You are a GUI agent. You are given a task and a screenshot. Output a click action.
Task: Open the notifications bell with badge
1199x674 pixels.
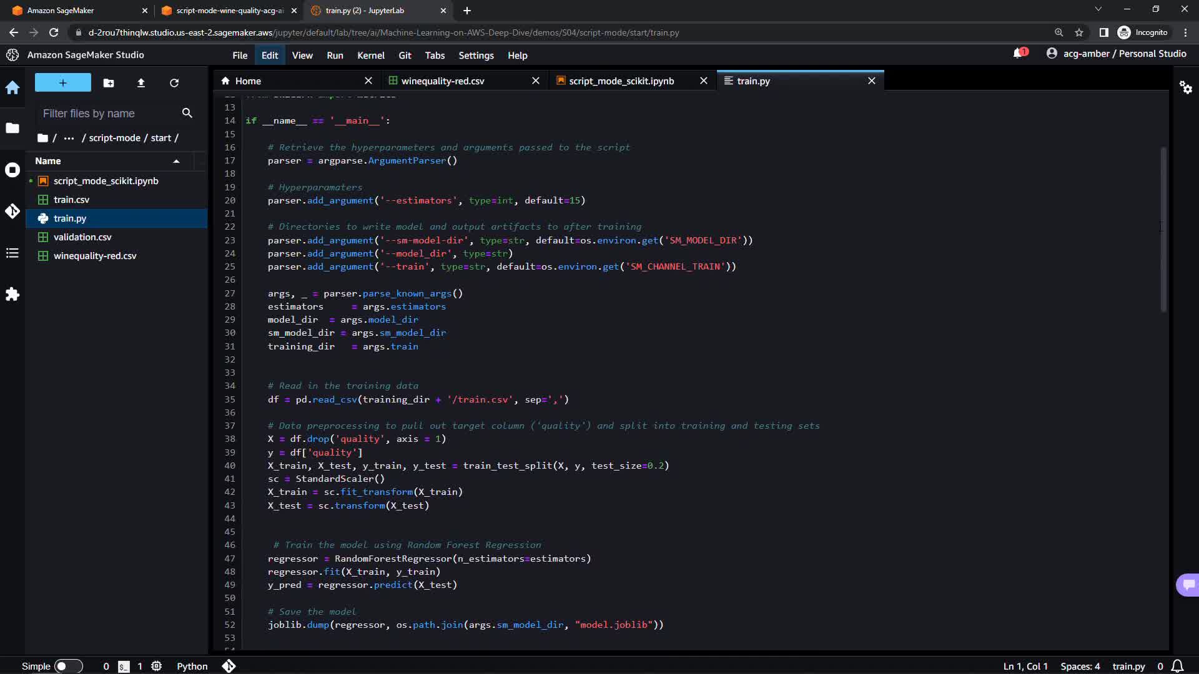(1019, 53)
